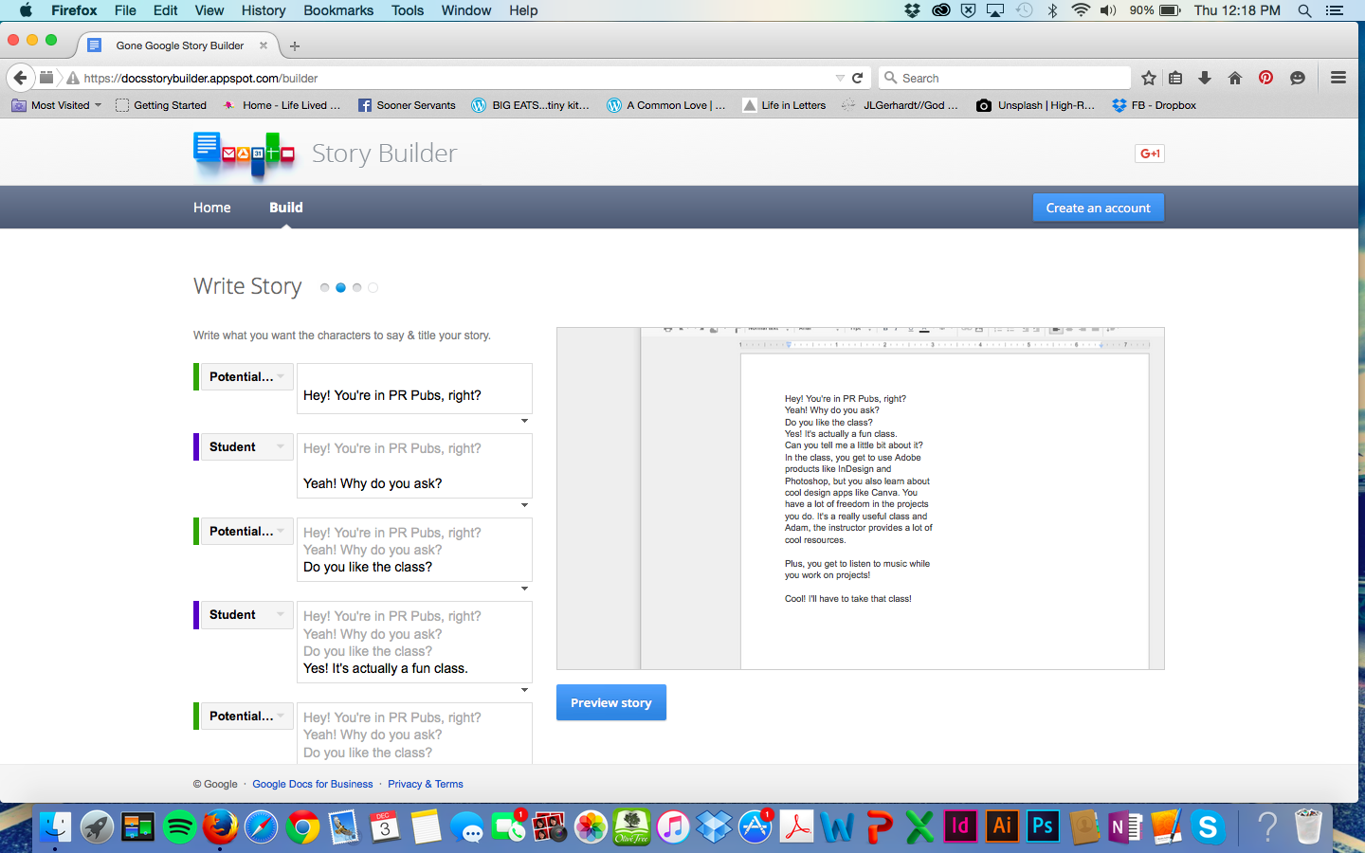Click the text box 'Do you like the class?'
1365x853 pixels.
click(414, 550)
